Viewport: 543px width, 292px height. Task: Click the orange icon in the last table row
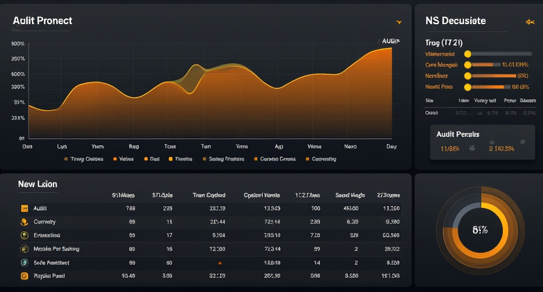coord(24,276)
